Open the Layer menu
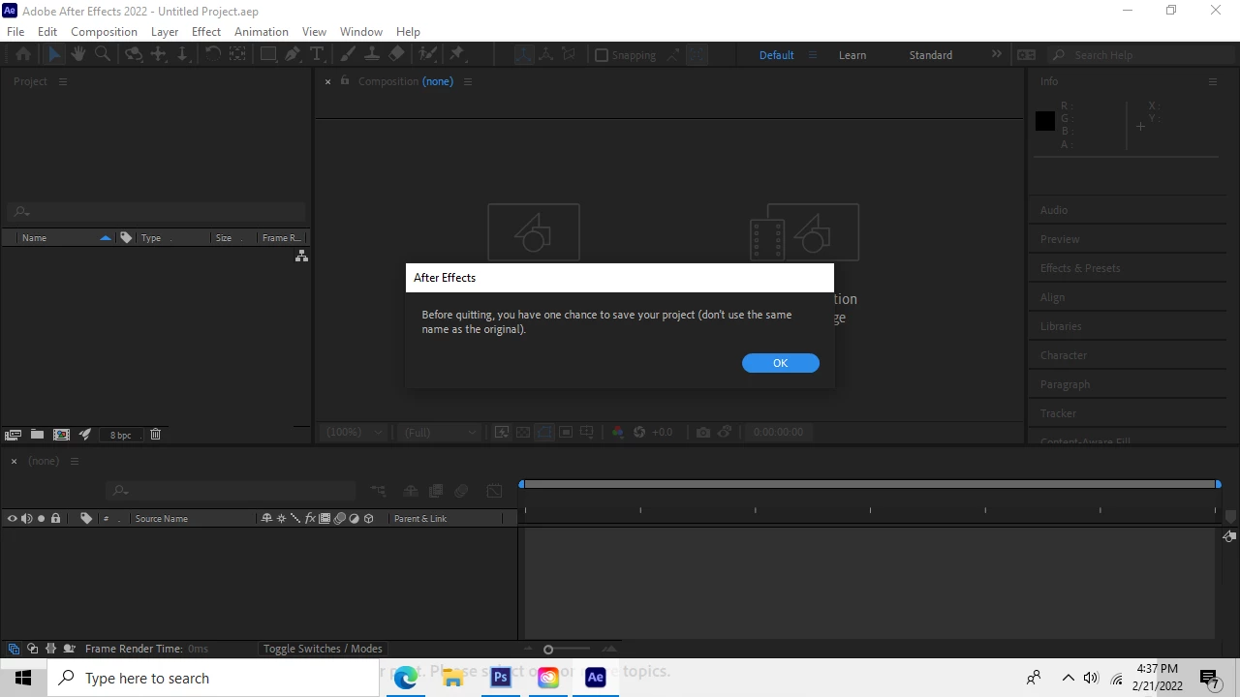Screen dimensions: 1240x697 (165, 31)
